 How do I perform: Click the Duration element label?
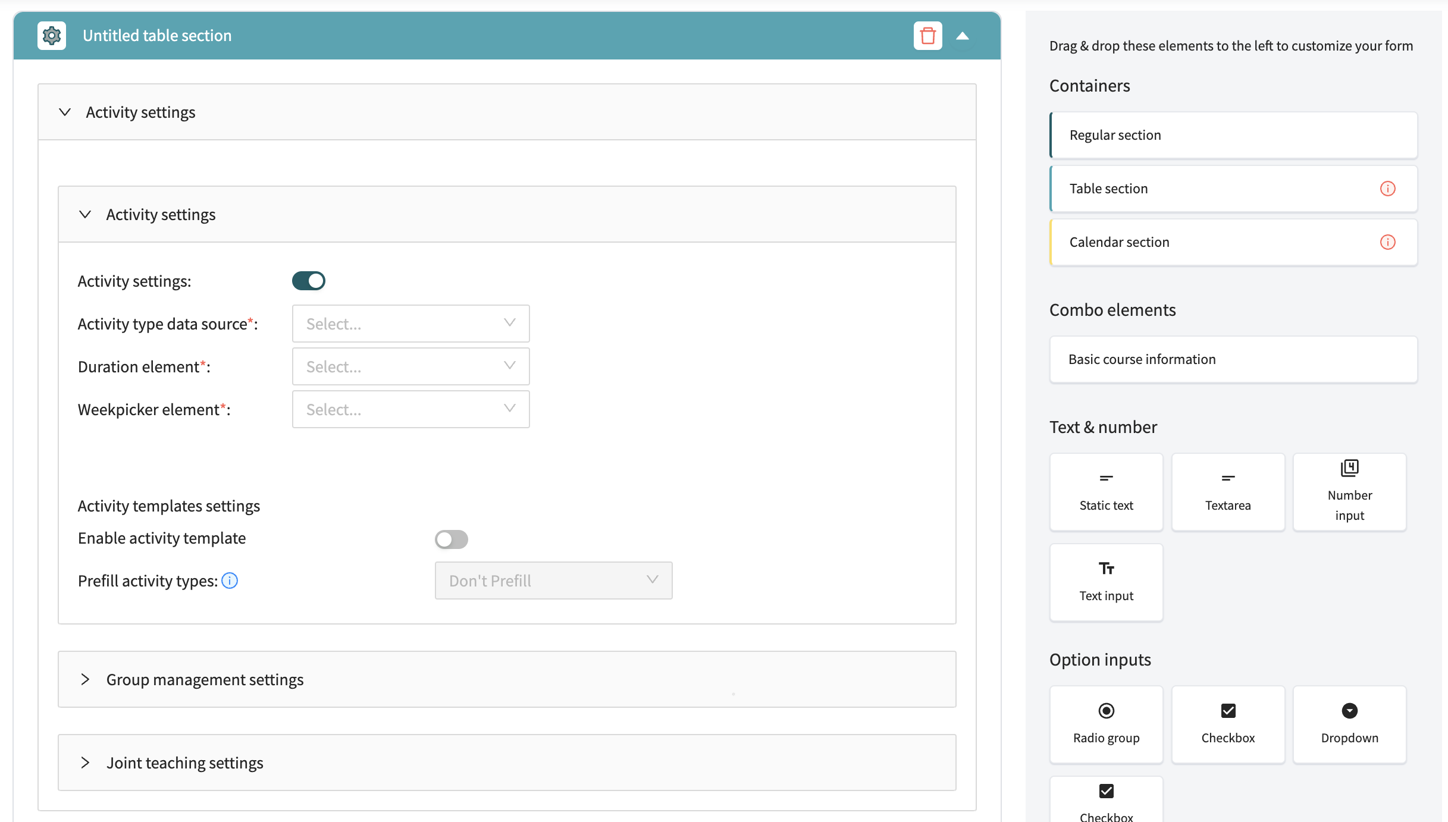click(144, 367)
